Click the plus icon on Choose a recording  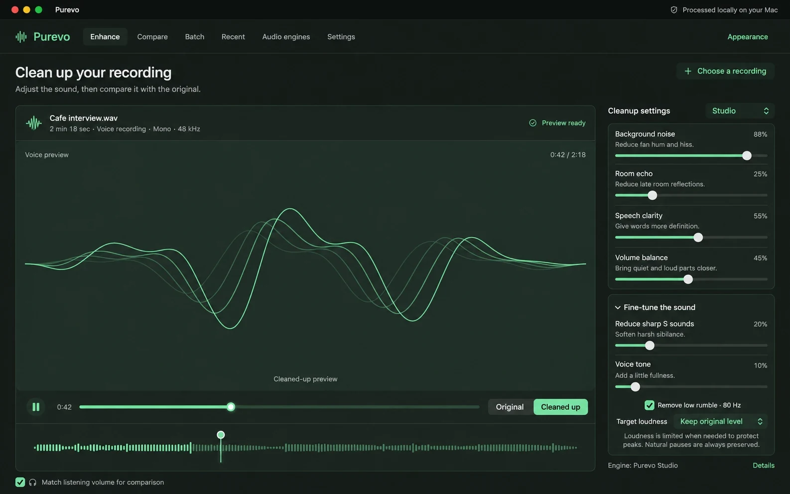tap(688, 71)
